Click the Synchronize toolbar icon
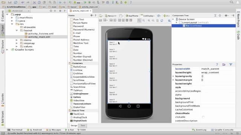241x135 pixels. 16,2
